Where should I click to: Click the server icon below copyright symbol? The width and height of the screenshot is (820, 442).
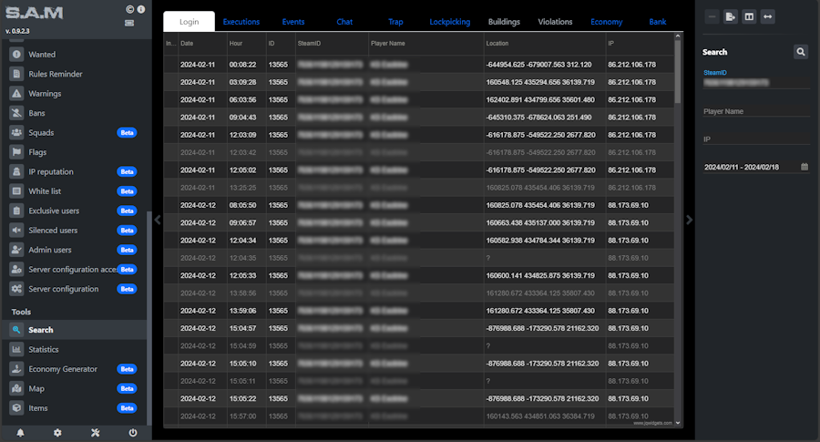[x=129, y=23]
